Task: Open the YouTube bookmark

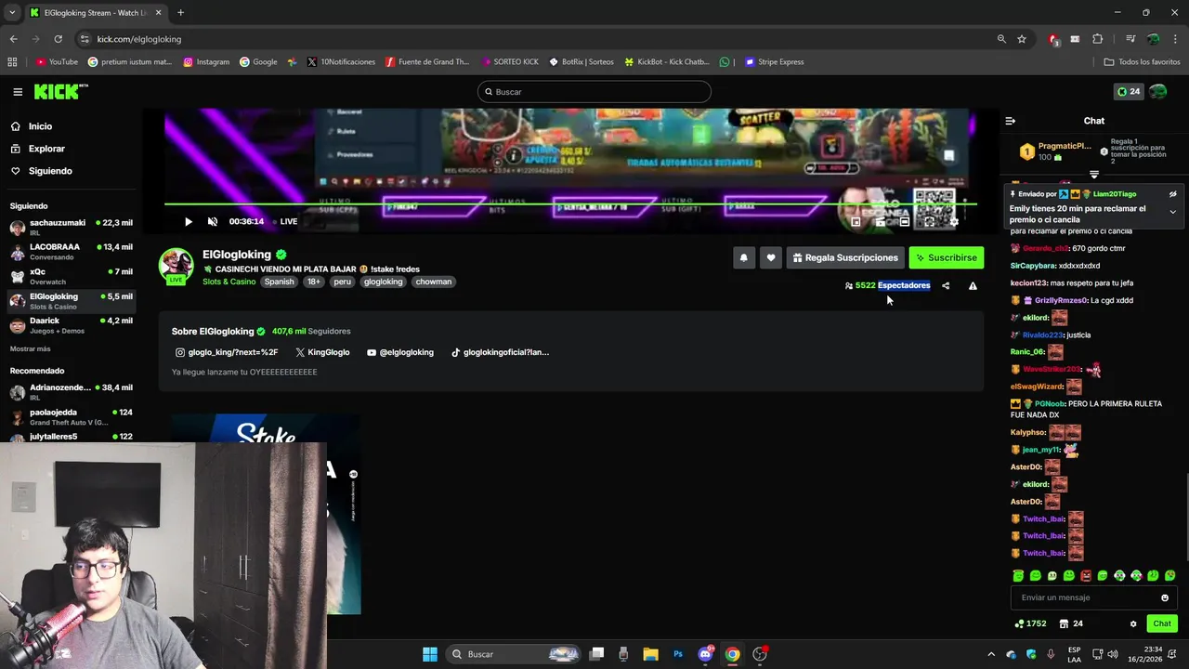Action: 57,62
